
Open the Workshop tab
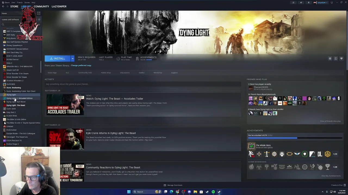[x=158, y=73]
